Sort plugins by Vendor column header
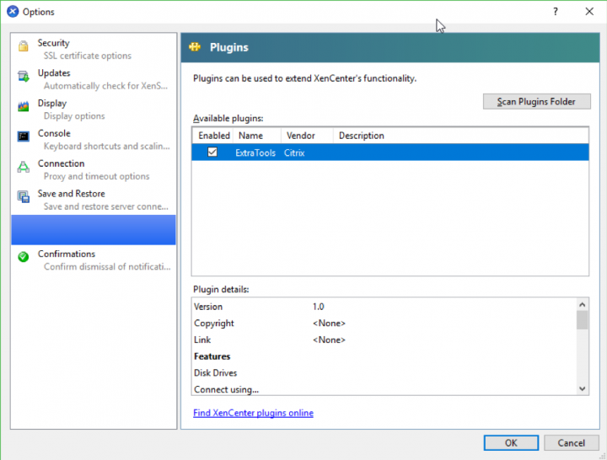Viewport: 607px width, 460px height. coord(300,136)
